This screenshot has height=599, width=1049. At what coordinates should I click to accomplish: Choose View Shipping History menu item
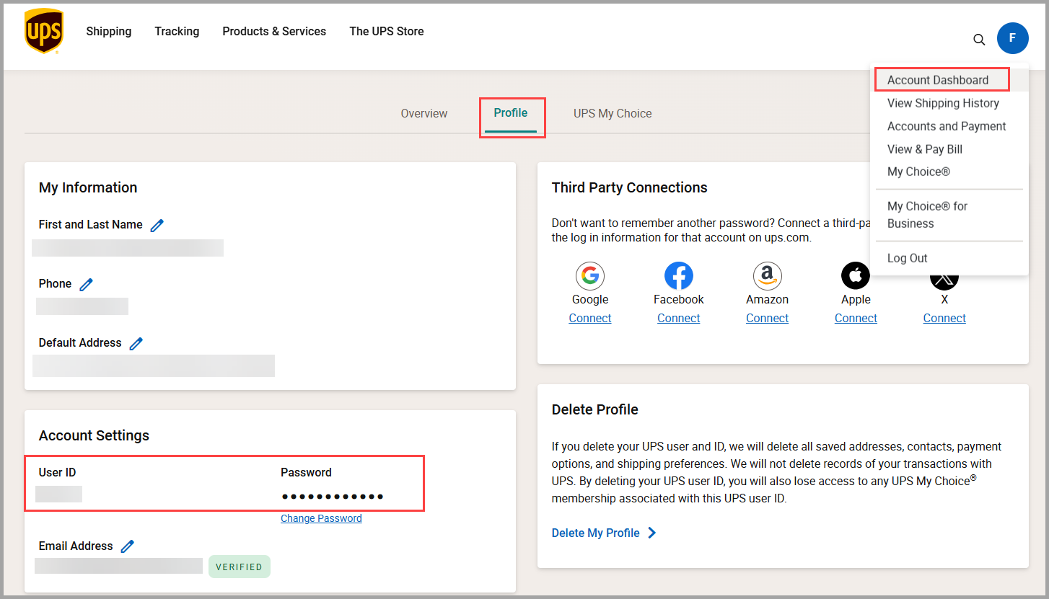(x=943, y=103)
